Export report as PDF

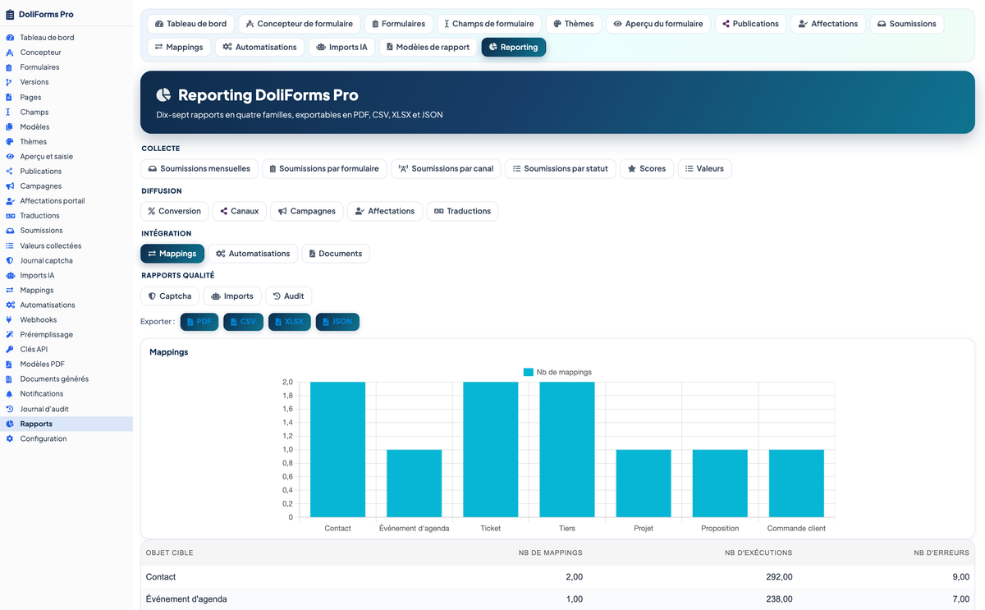pos(199,322)
